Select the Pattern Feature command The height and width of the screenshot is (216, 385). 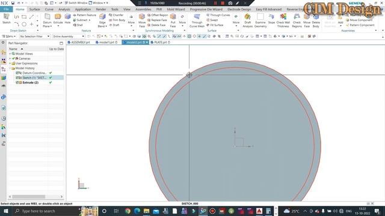tap(84, 15)
